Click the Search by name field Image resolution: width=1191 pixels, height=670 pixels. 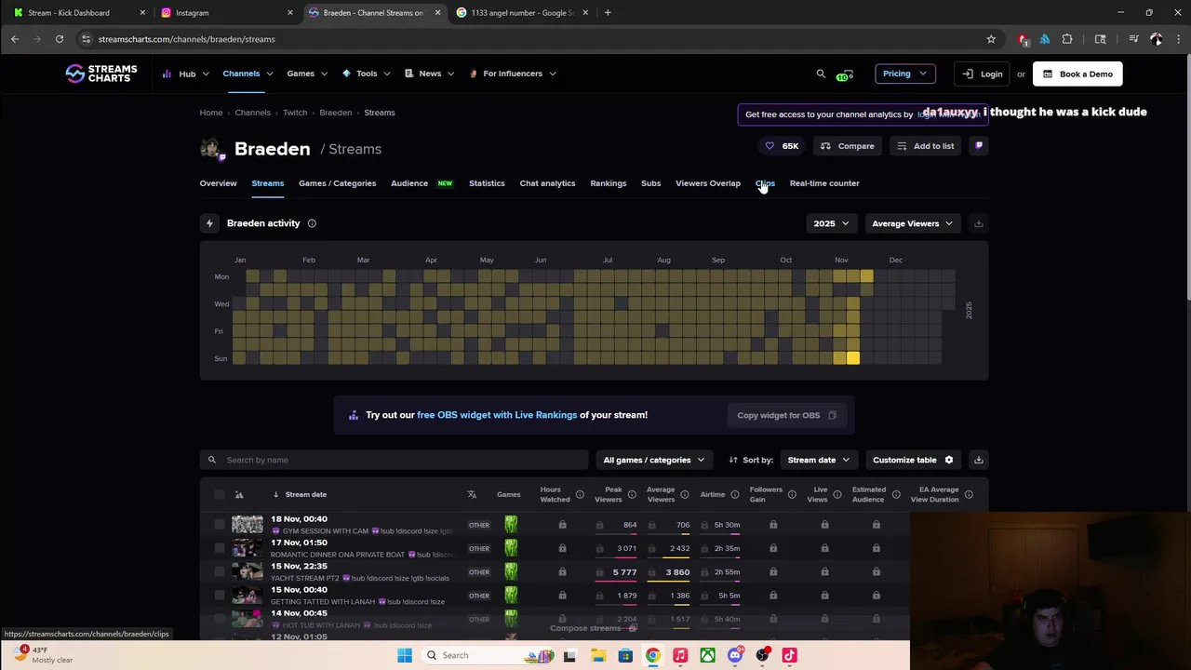(395, 460)
